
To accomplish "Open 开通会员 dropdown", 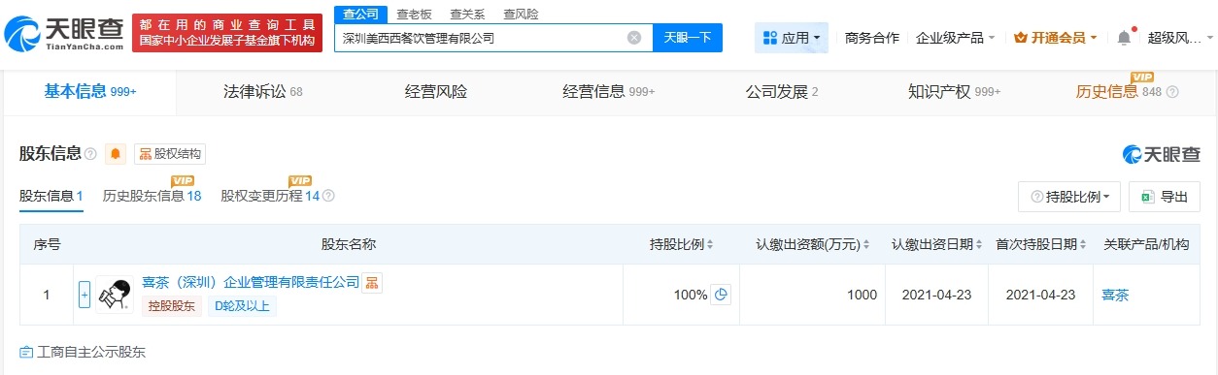I will tap(1055, 38).
